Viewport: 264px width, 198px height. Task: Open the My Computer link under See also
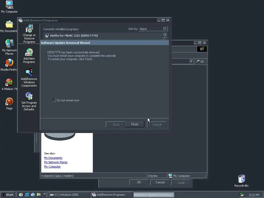(52, 167)
